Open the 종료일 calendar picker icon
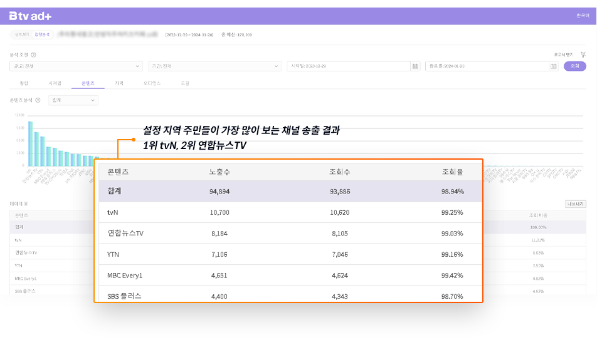Image resolution: width=597 pixels, height=345 pixels. point(553,66)
